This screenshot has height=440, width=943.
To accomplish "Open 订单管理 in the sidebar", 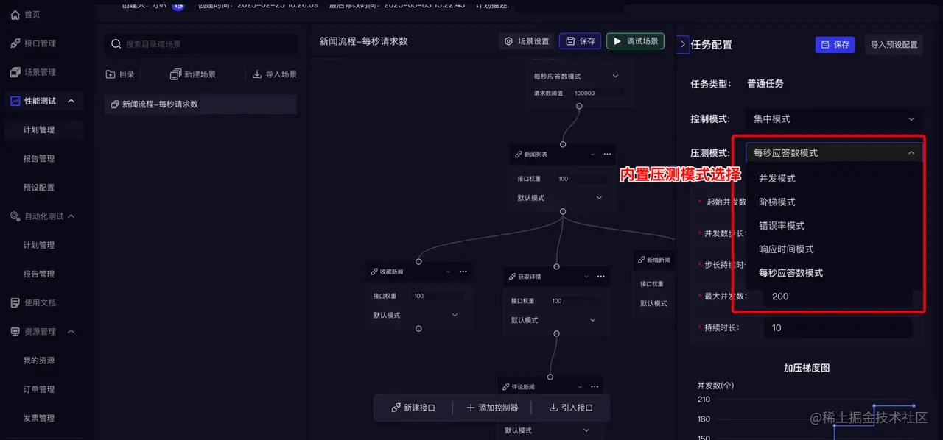I will (x=39, y=389).
